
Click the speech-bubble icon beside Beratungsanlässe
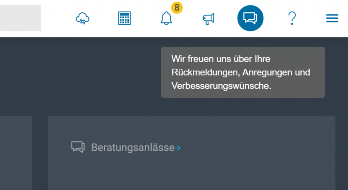click(78, 147)
